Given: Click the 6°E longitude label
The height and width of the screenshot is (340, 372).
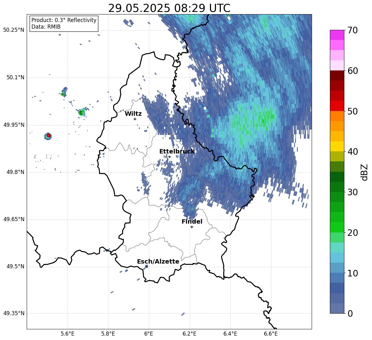Looking at the screenshot, I should click(x=149, y=334).
